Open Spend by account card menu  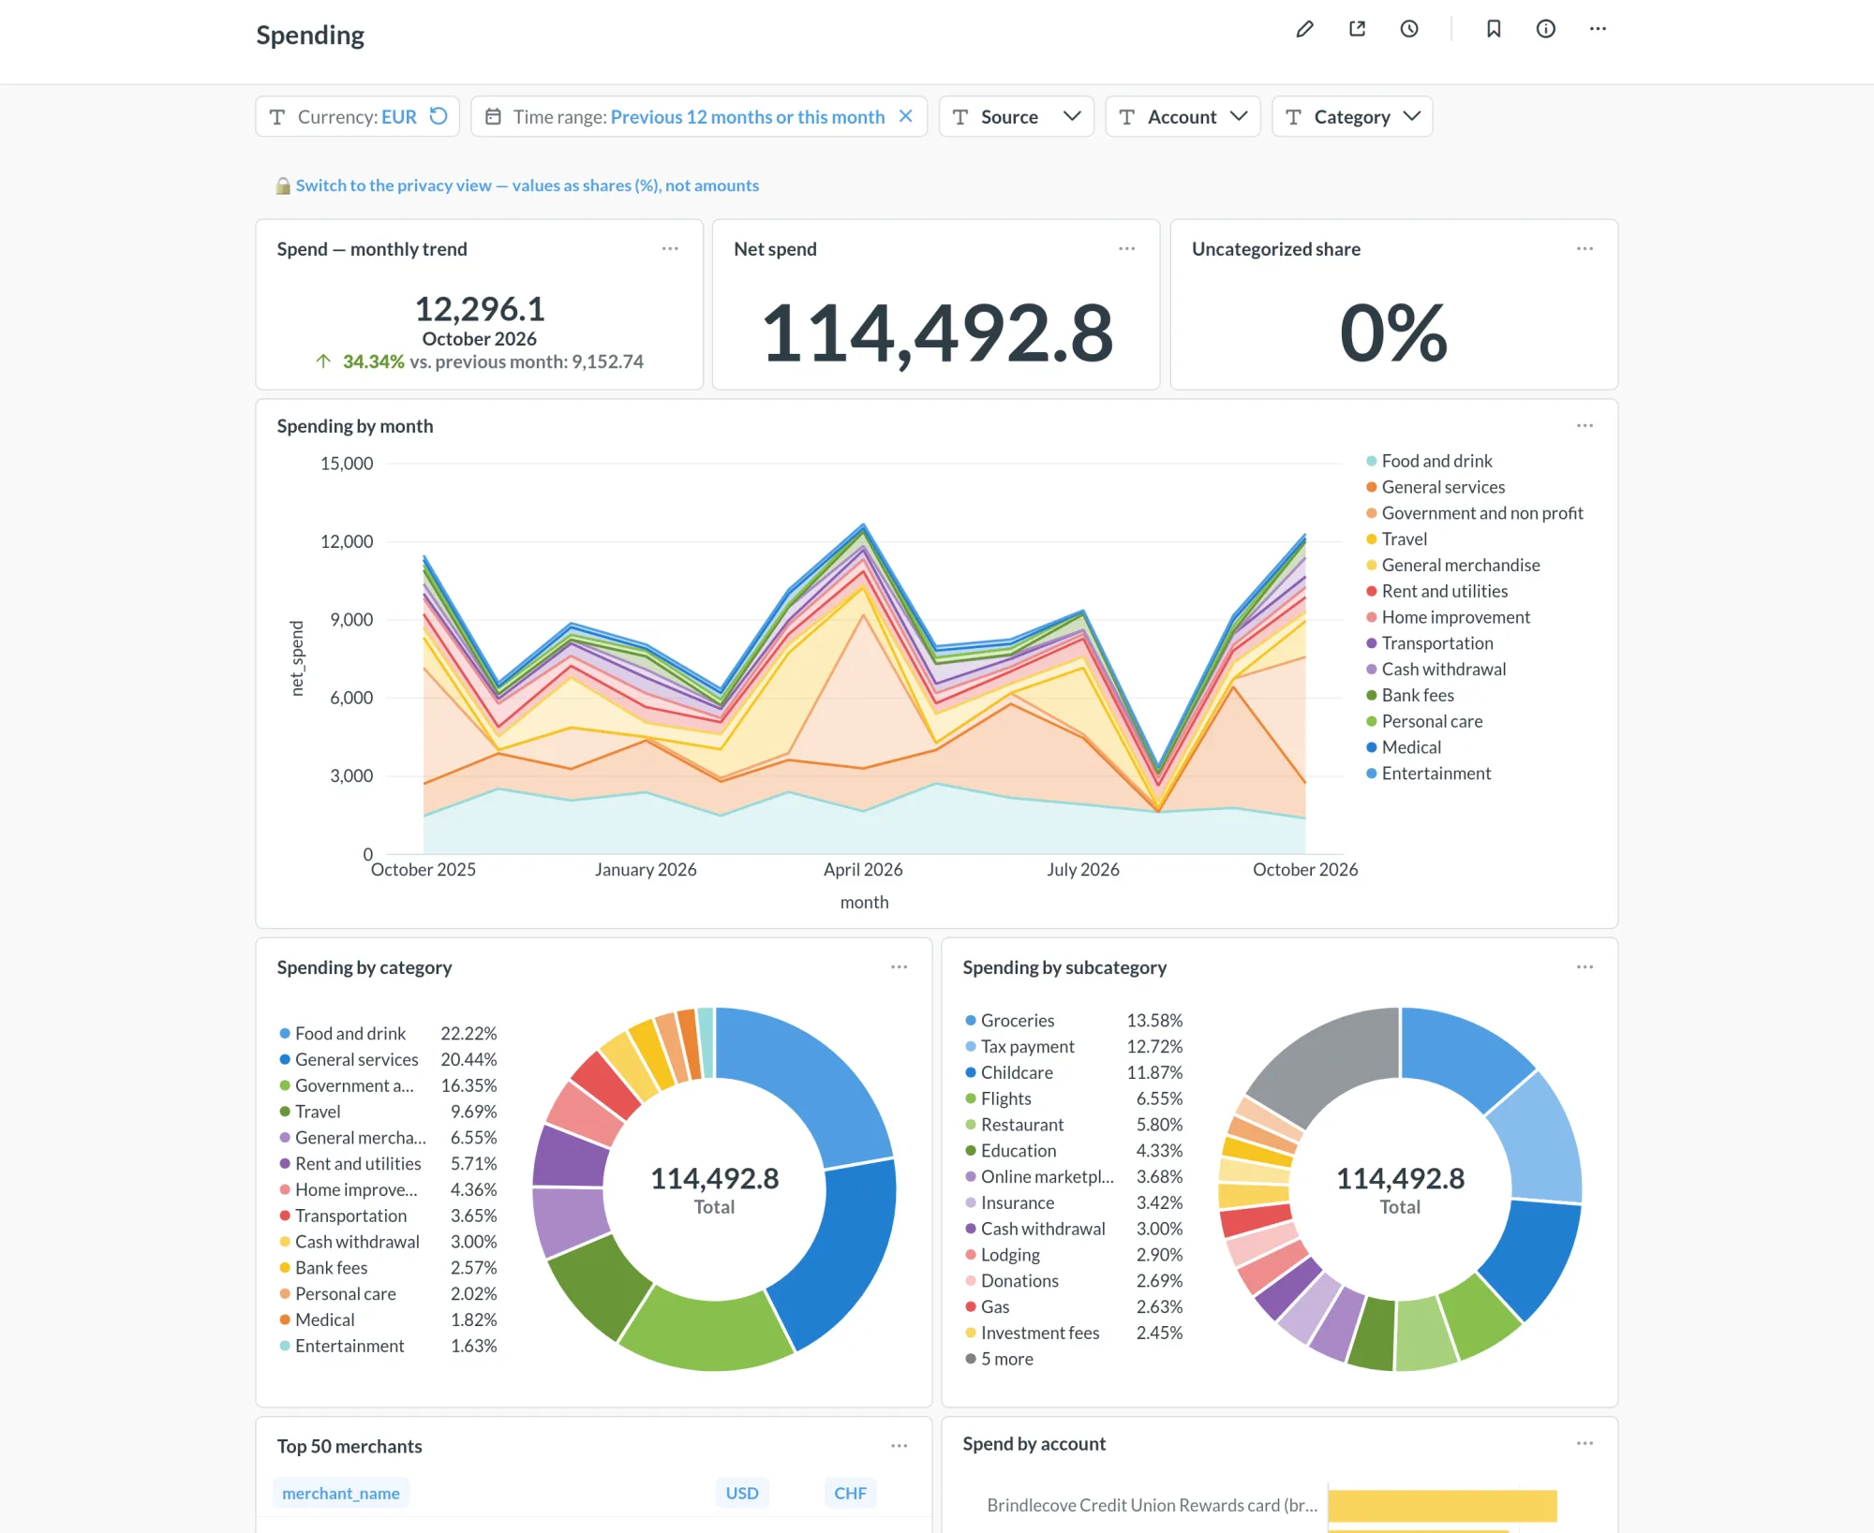1584,1444
